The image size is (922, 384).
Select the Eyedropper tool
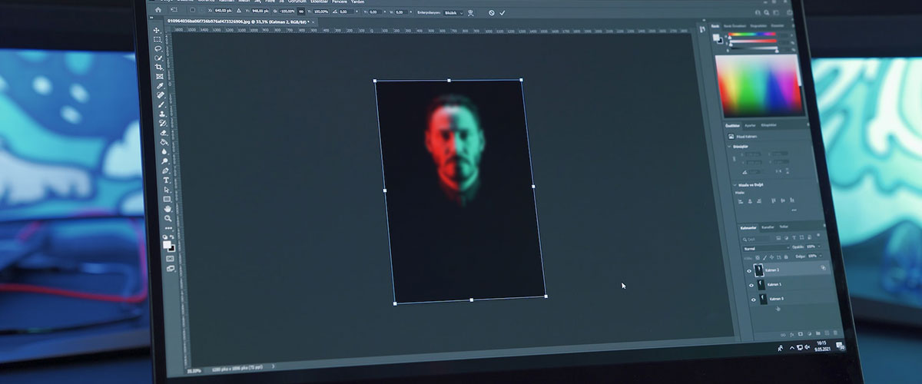coord(160,86)
